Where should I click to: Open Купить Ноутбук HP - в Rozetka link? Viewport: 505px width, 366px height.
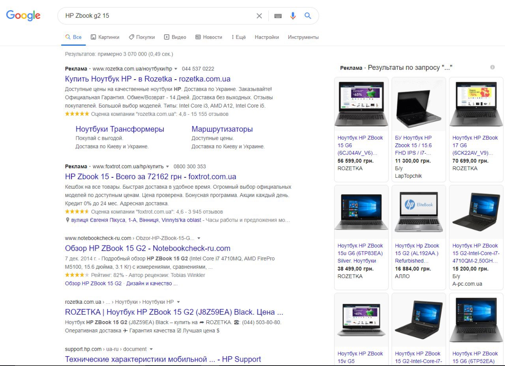pyautogui.click(x=148, y=79)
